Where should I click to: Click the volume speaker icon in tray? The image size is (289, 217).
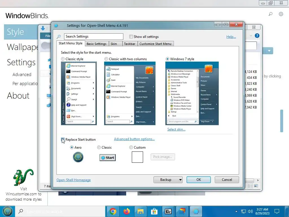pos(250,211)
